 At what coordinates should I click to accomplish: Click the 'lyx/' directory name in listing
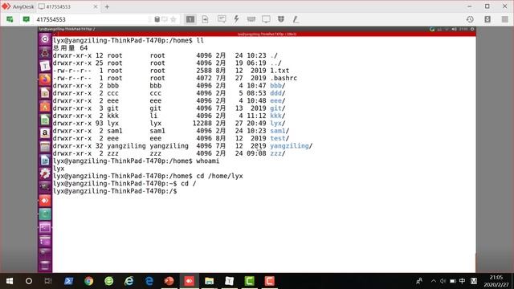click(278, 123)
